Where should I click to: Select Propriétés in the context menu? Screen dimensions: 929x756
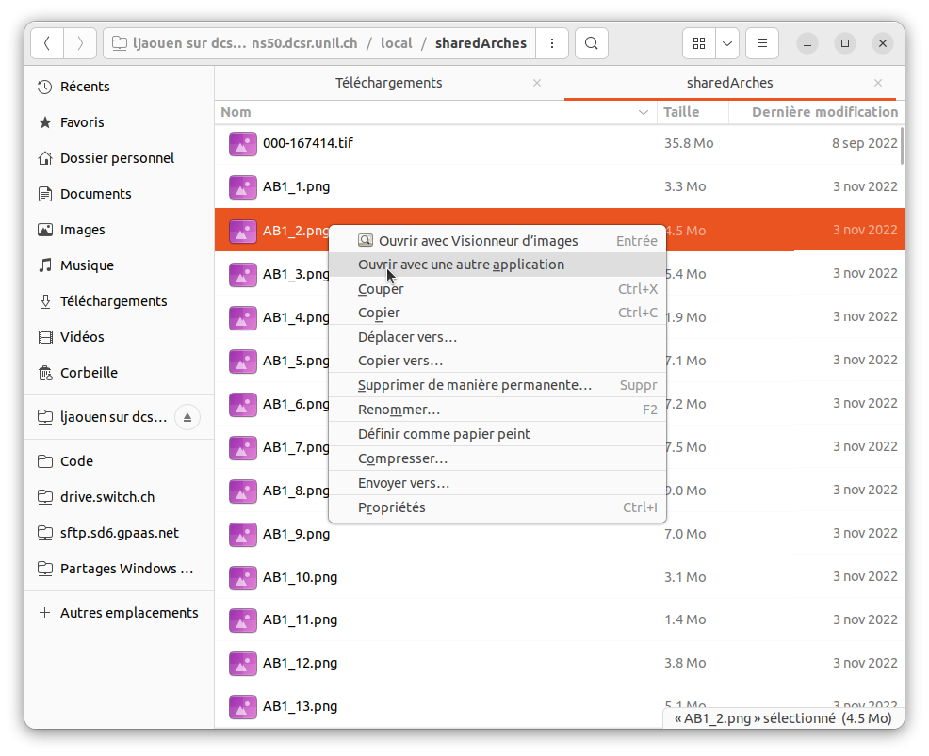[x=391, y=507]
